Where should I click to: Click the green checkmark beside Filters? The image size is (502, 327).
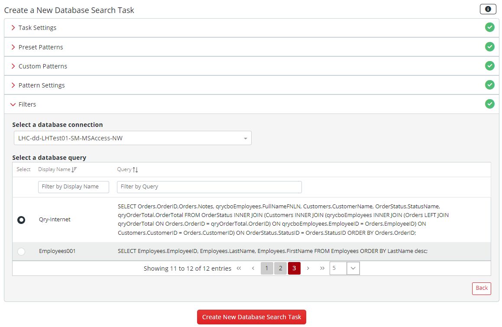(x=489, y=104)
